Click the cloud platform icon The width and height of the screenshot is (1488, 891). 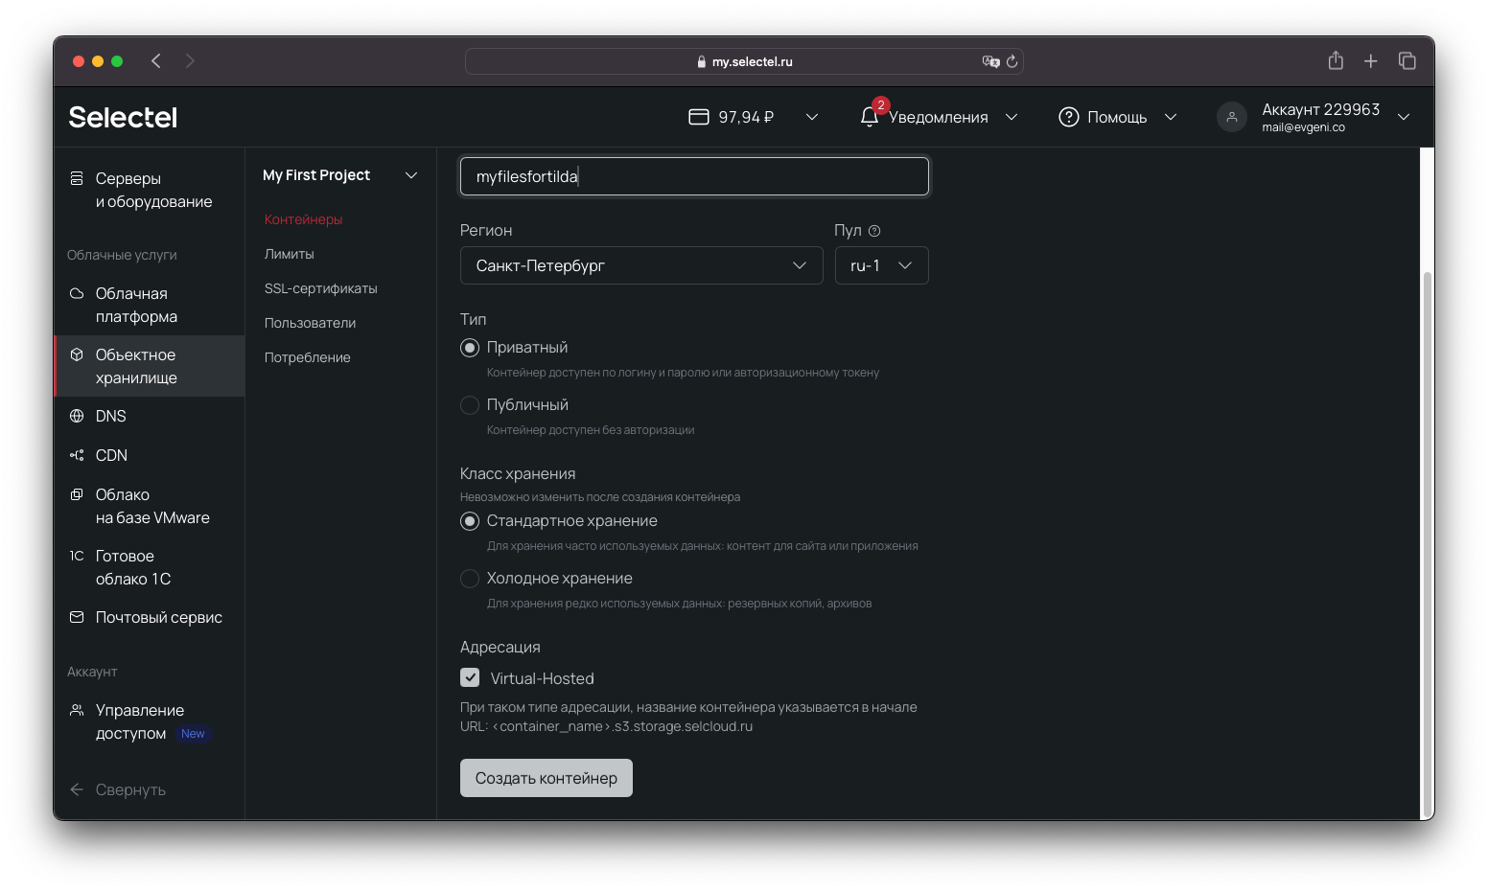(x=77, y=293)
